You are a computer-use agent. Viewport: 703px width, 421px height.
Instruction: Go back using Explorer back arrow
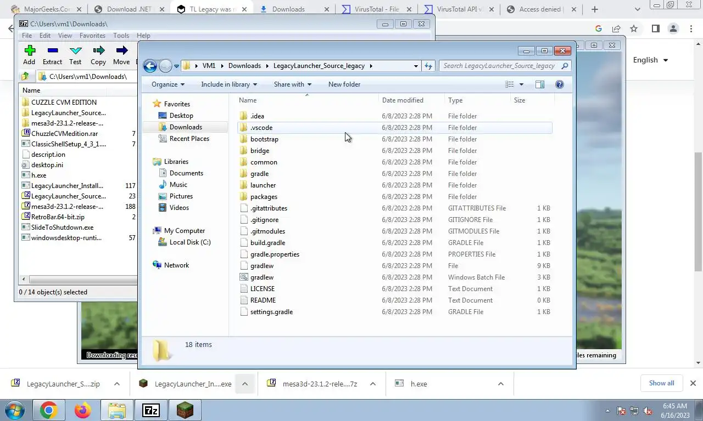click(x=150, y=66)
